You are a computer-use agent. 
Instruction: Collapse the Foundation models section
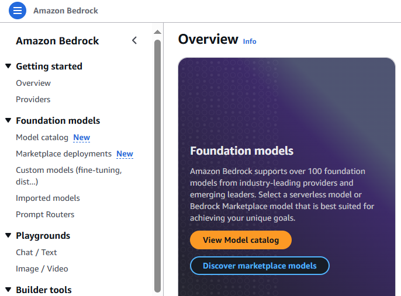(8, 121)
